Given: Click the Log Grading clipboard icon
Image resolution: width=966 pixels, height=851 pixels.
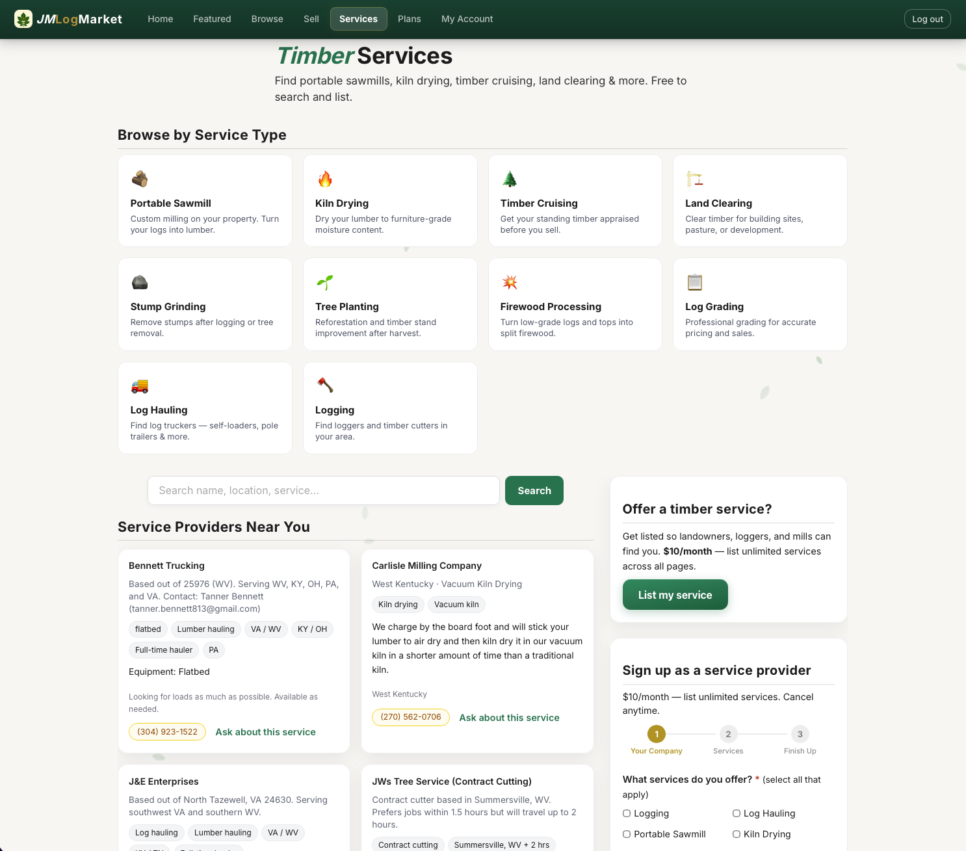Looking at the screenshot, I should 695,281.
